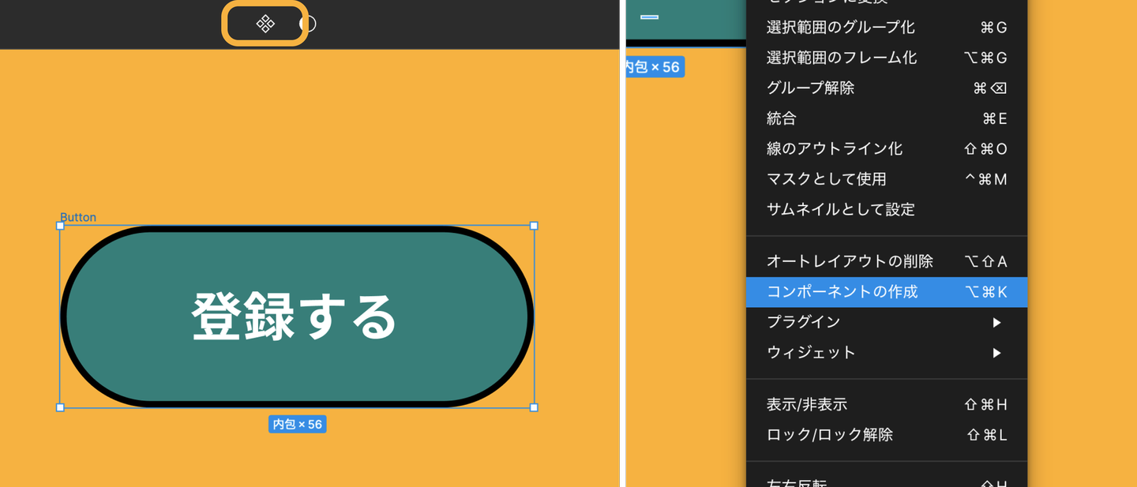Open the プラグイン submenu

coord(887,322)
